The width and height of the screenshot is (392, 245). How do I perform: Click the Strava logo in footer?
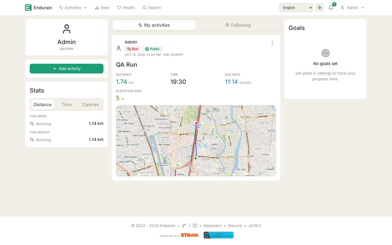[190, 235]
